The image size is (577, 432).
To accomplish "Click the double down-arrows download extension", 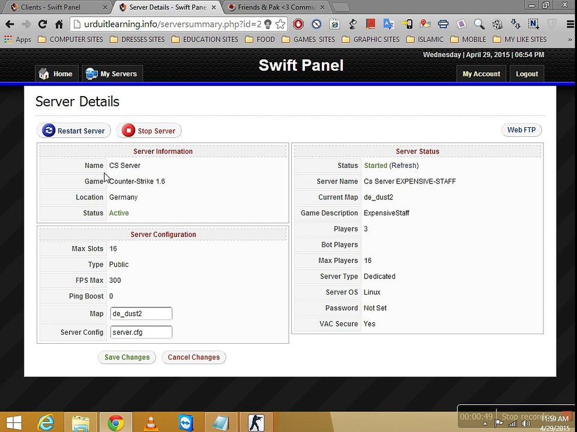I will tap(516, 24).
